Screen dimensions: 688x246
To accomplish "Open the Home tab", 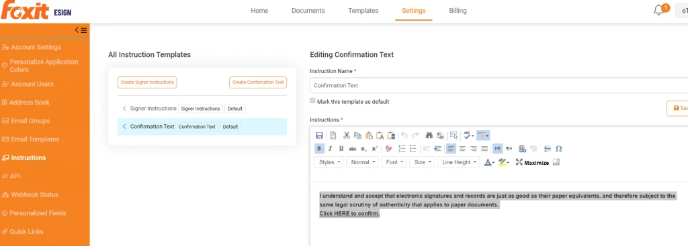I will click(259, 11).
